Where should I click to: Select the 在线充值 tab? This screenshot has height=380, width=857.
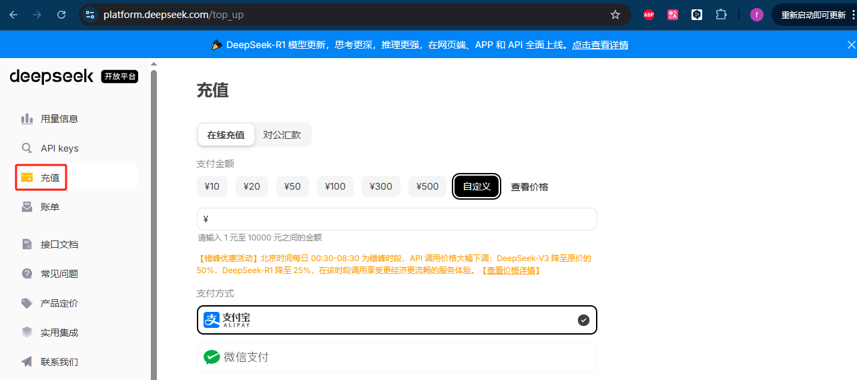click(226, 135)
